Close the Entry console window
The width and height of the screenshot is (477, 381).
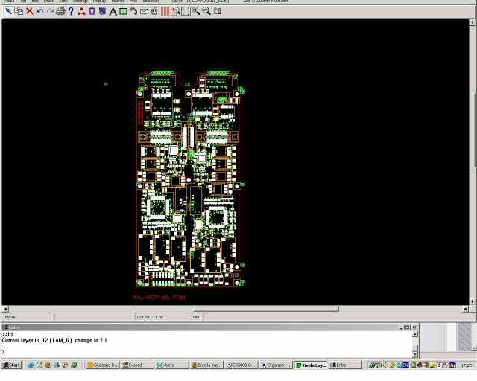(414, 327)
